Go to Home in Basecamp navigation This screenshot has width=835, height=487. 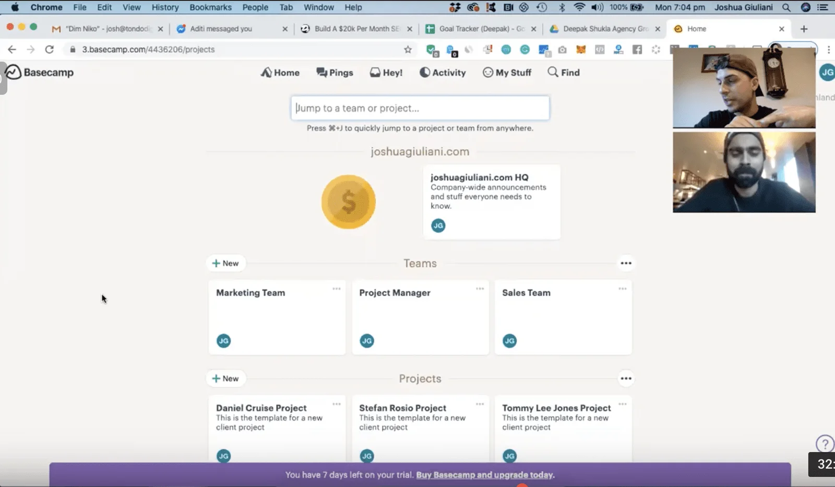(280, 73)
